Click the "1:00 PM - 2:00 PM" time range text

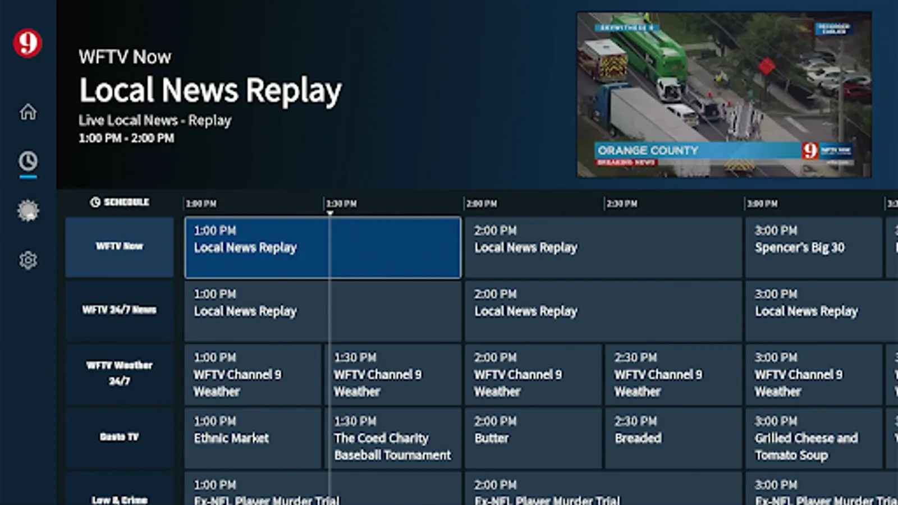[x=126, y=138]
